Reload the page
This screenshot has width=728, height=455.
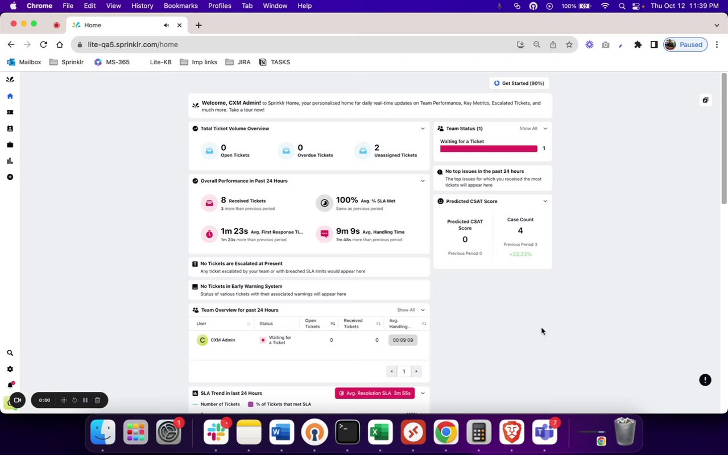(43, 44)
